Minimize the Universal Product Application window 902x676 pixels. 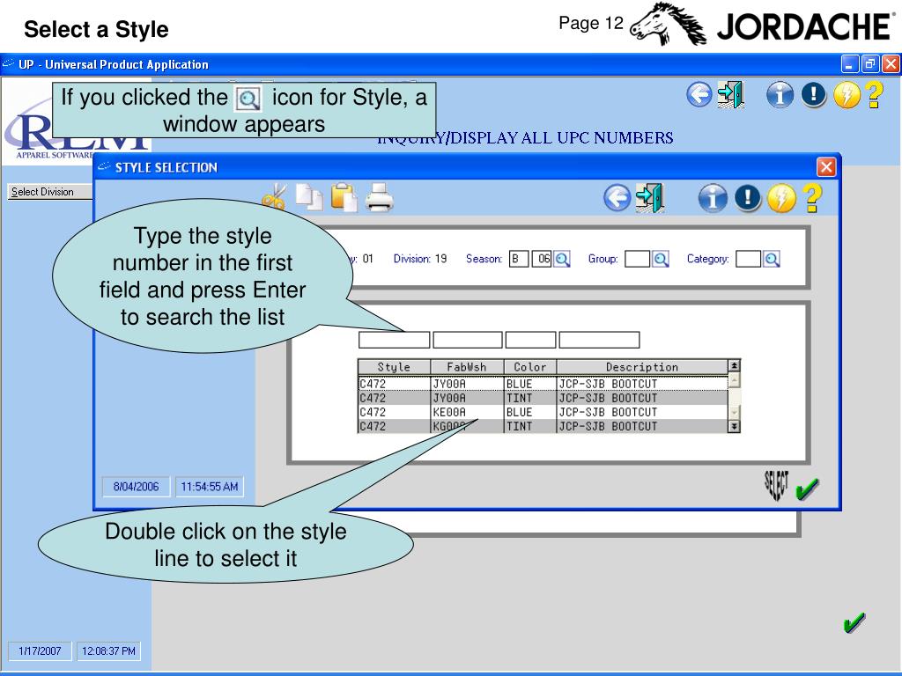[x=850, y=63]
